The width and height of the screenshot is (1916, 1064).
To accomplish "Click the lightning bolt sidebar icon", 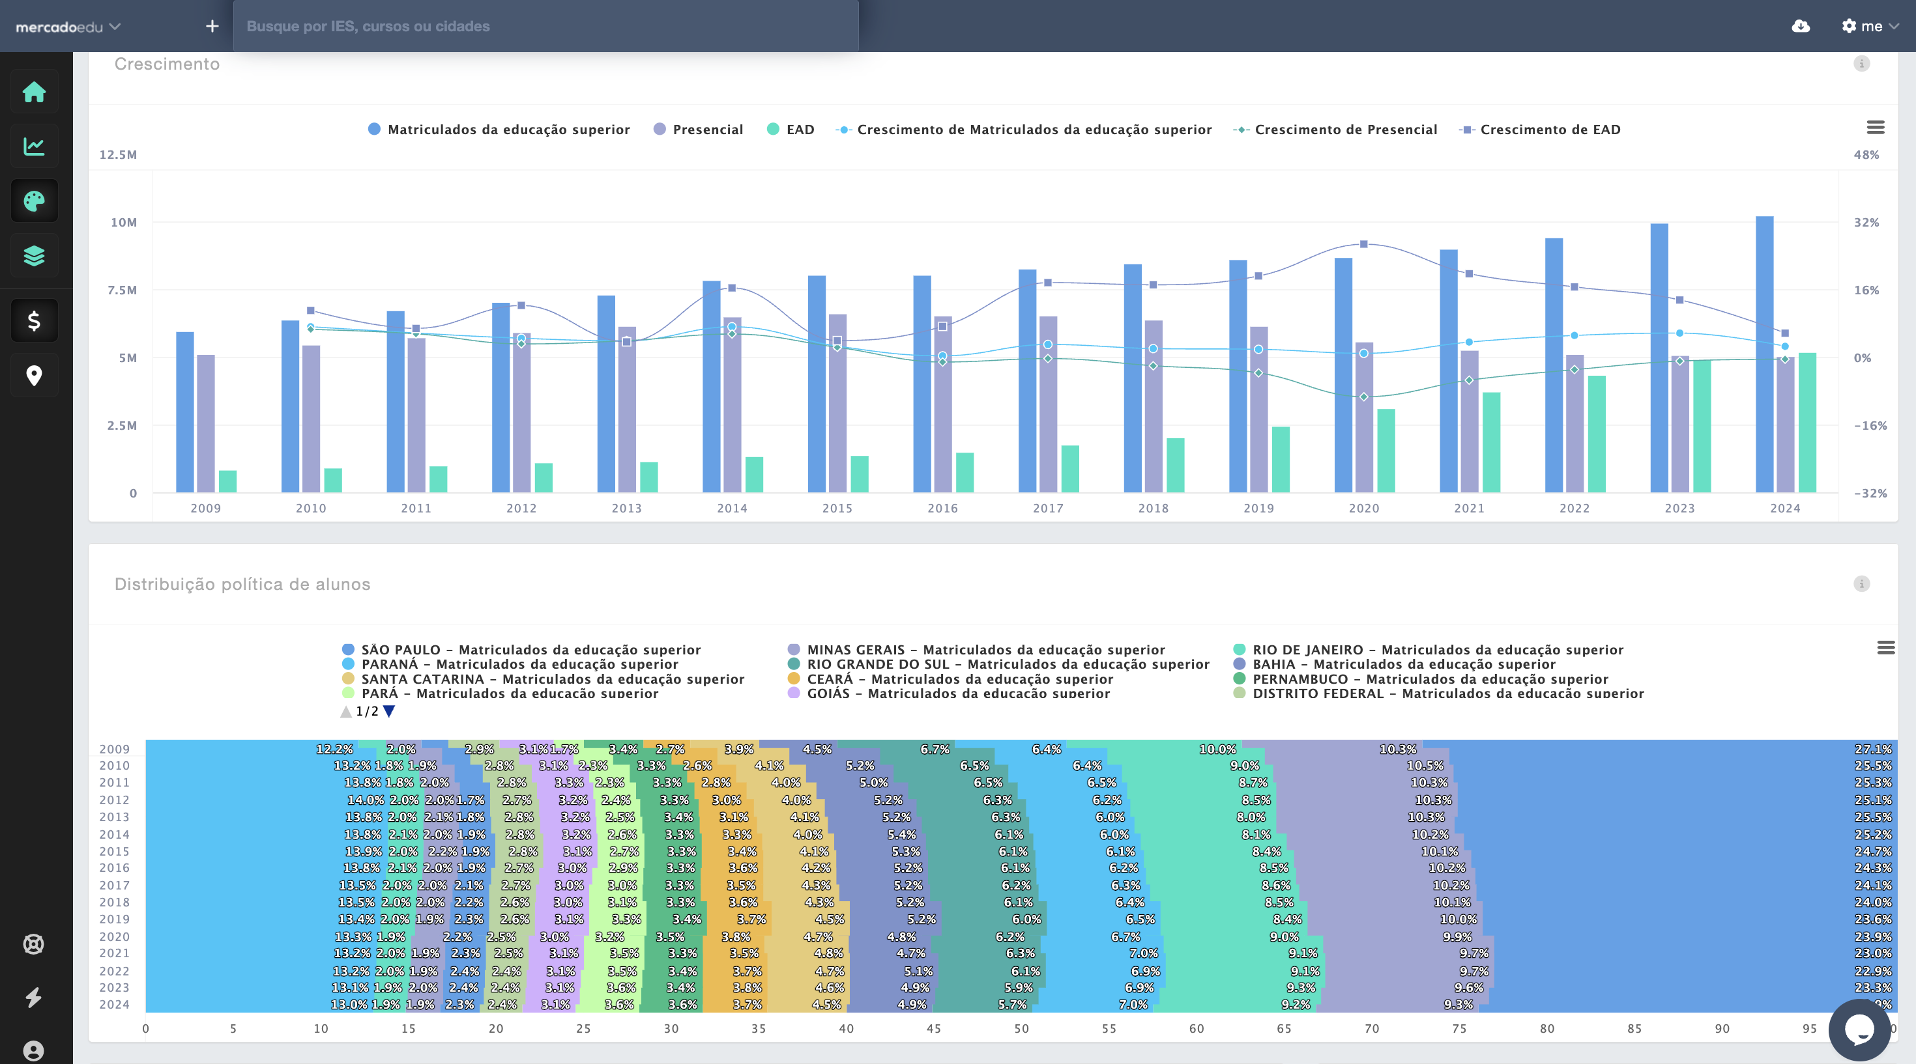I will click(33, 997).
